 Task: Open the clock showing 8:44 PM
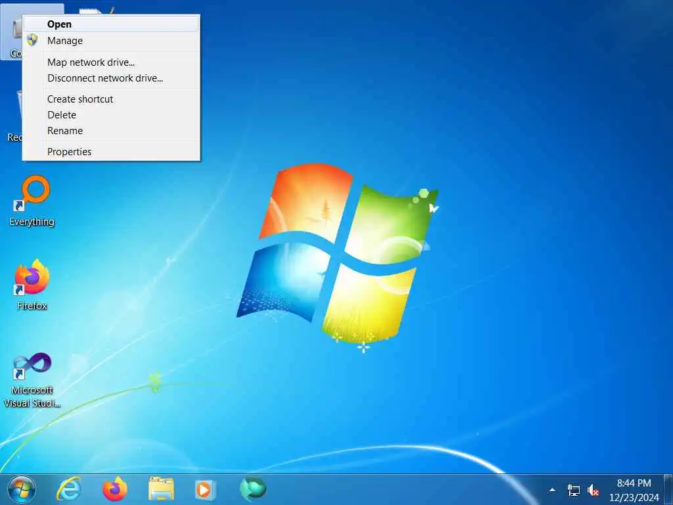tap(634, 490)
